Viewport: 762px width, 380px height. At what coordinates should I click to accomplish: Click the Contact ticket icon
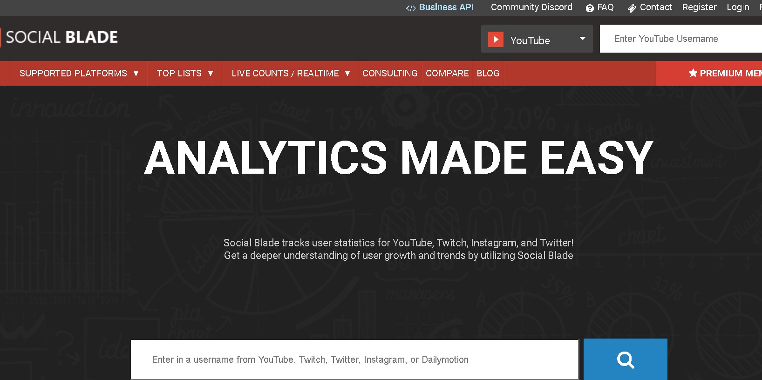tap(632, 8)
